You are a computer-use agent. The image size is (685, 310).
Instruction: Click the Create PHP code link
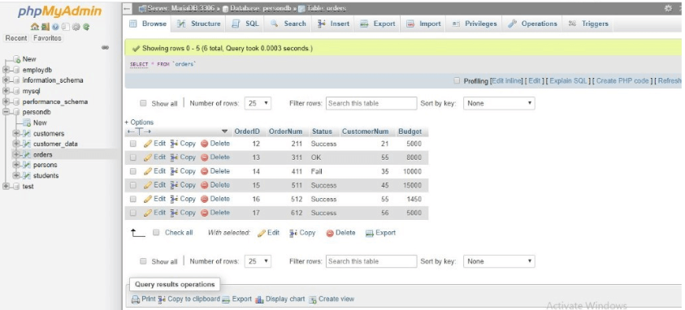tap(622, 80)
